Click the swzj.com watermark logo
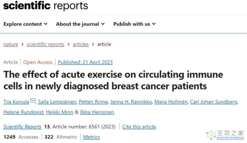Screen dimensions: 247x143 225,135
